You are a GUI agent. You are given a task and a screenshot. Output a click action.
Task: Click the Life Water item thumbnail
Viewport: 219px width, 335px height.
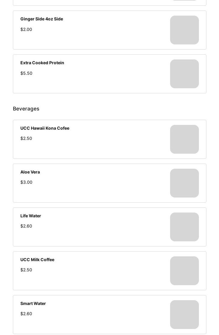click(x=184, y=227)
